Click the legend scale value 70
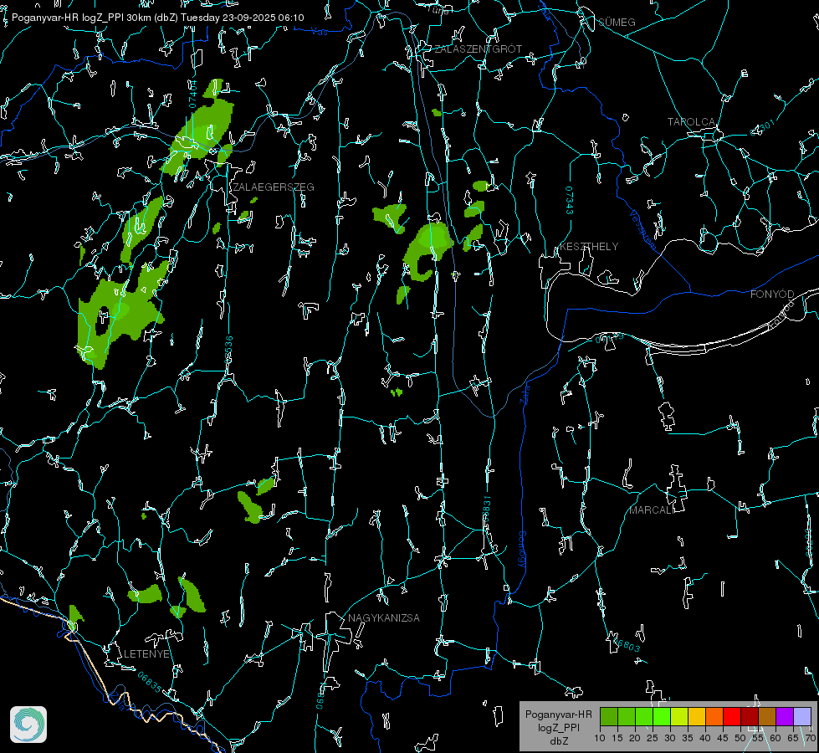819x753 pixels. pos(811,739)
